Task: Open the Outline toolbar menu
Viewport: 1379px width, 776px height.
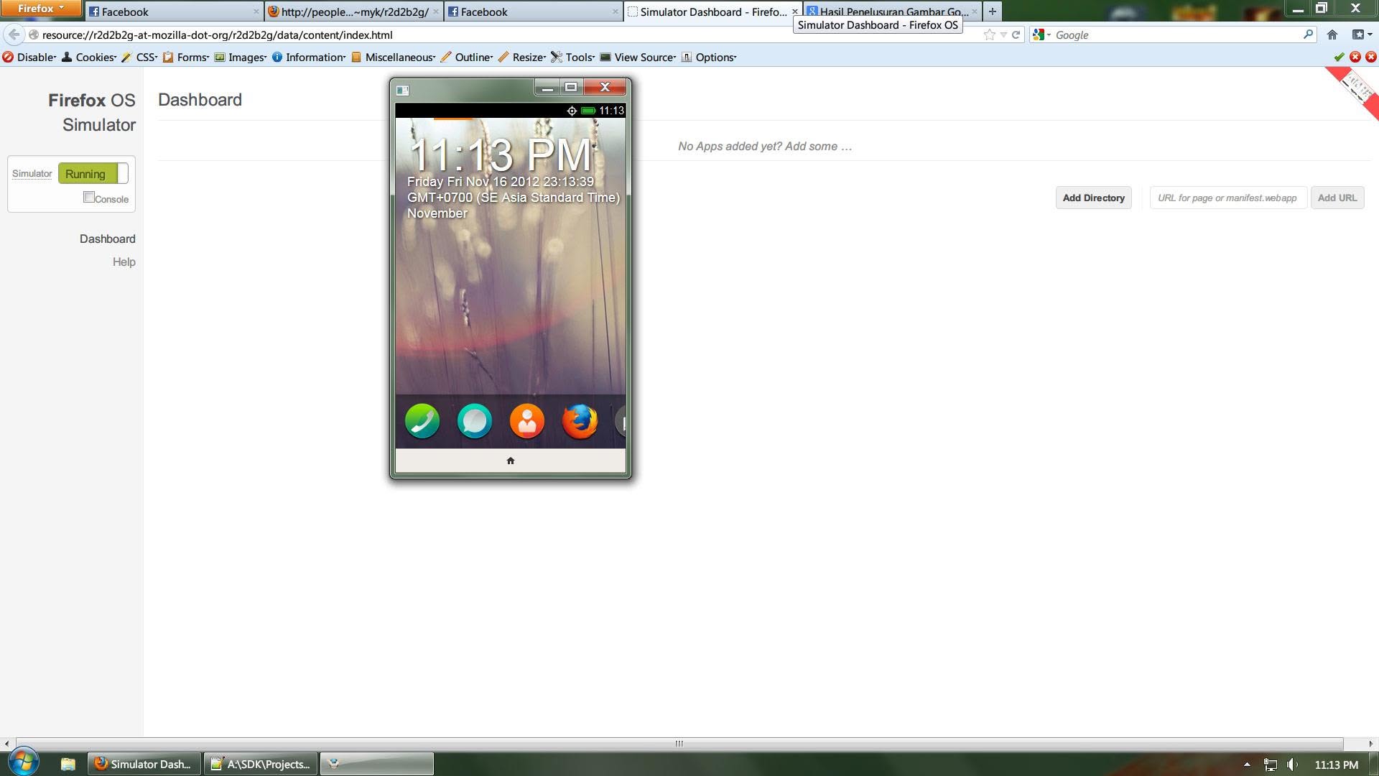Action: (x=467, y=57)
